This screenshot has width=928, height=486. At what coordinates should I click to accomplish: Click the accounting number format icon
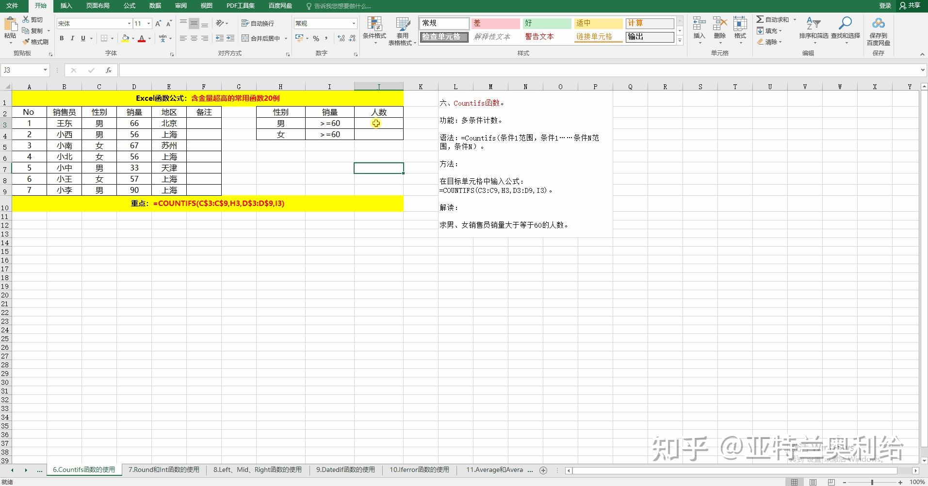(x=299, y=38)
